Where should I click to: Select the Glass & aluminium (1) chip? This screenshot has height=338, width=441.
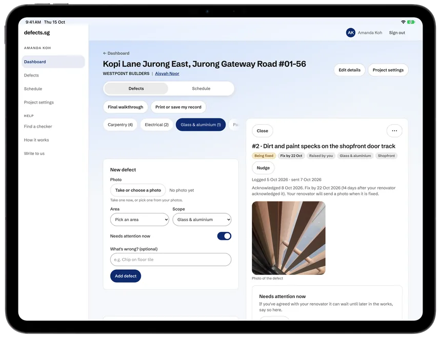coord(201,125)
